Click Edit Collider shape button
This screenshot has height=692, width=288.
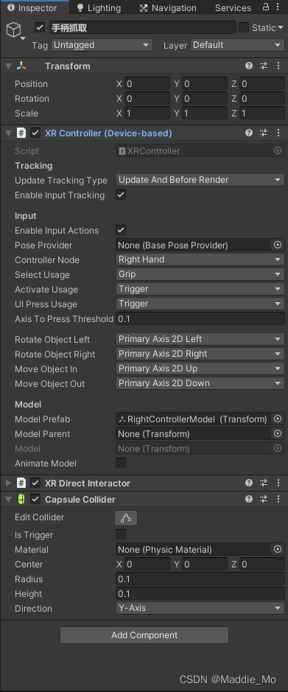126,517
